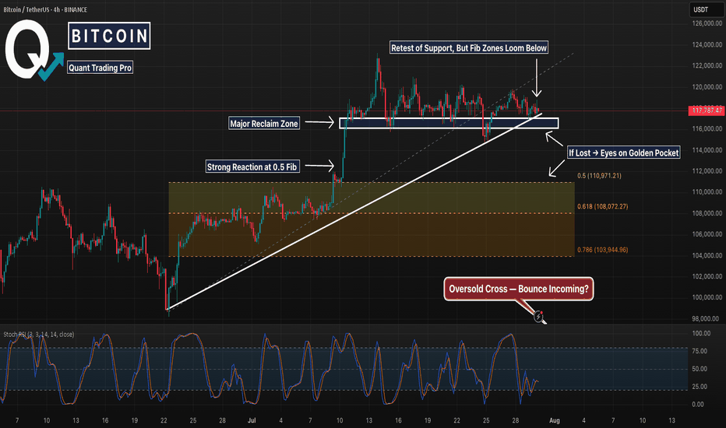Image resolution: width=726 pixels, height=428 pixels.
Task: Click the Aug label on the time axis
Action: pyautogui.click(x=554, y=420)
